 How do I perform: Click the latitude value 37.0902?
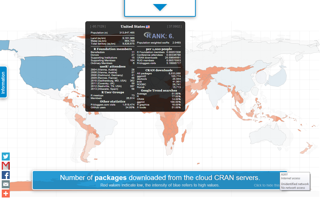[x=174, y=26]
